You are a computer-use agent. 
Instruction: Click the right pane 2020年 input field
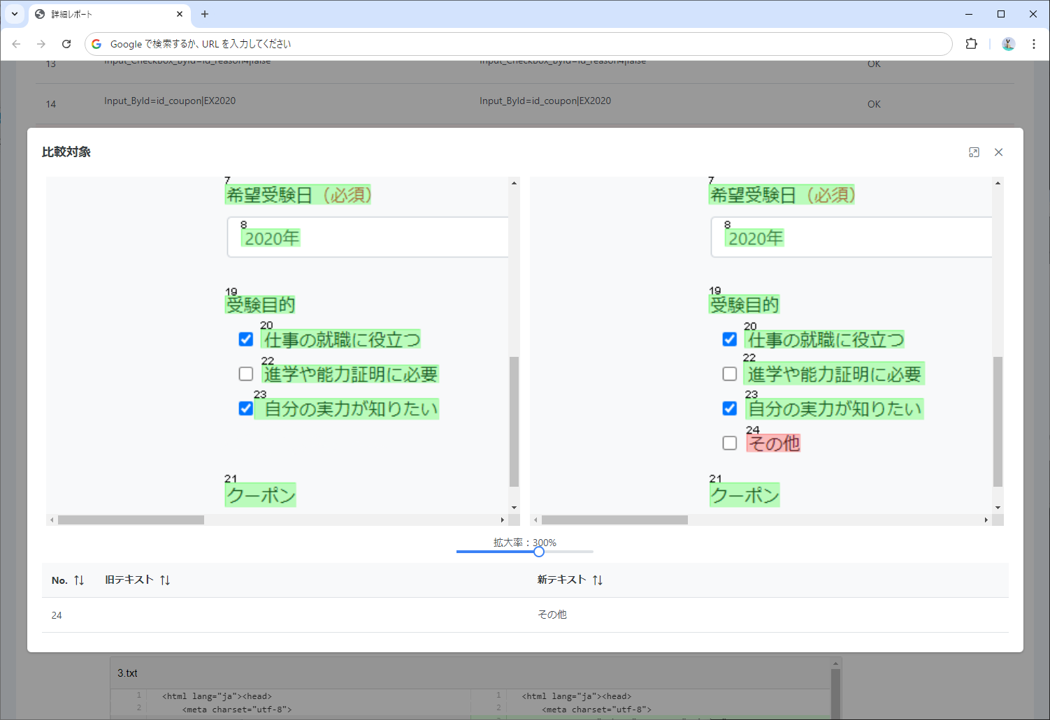[851, 237]
